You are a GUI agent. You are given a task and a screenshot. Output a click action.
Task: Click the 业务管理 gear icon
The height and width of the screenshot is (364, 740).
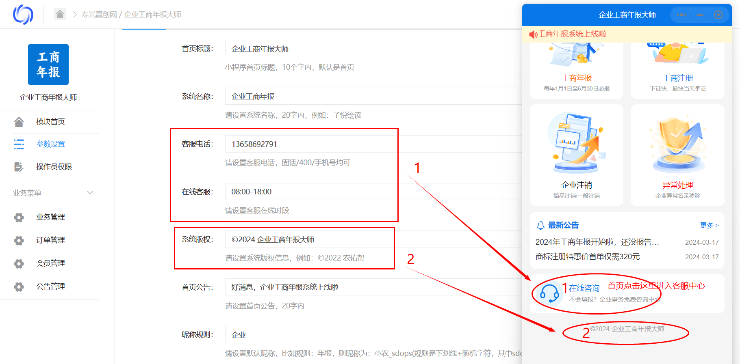(x=19, y=217)
